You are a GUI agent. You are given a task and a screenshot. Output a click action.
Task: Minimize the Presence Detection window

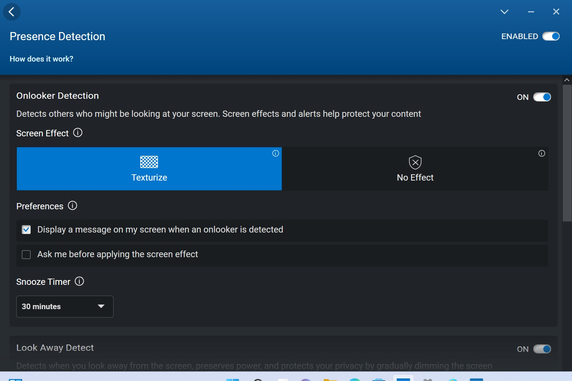(x=531, y=12)
